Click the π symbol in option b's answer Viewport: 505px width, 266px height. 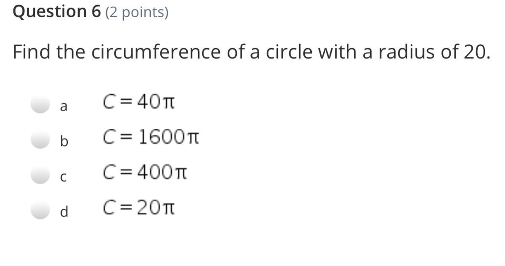(191, 137)
